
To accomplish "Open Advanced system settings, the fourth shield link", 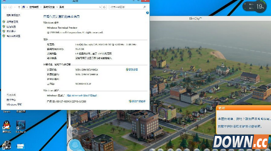I will 13,36.
